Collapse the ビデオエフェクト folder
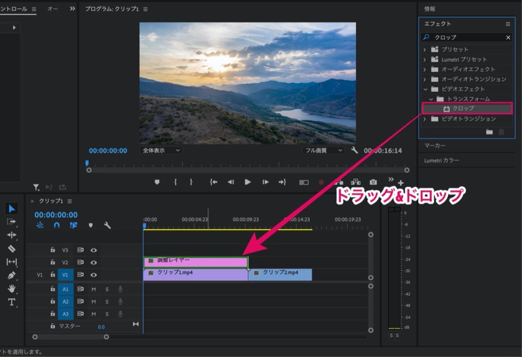This screenshot has height=357, width=522. [x=425, y=89]
